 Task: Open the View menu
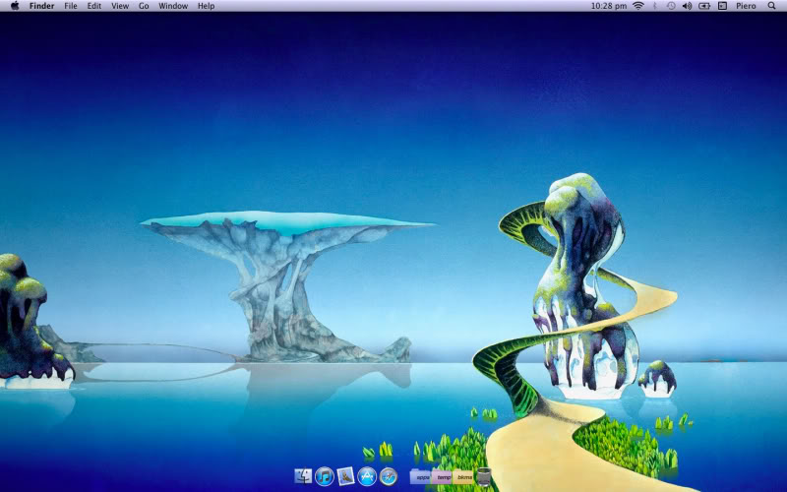[x=120, y=6]
